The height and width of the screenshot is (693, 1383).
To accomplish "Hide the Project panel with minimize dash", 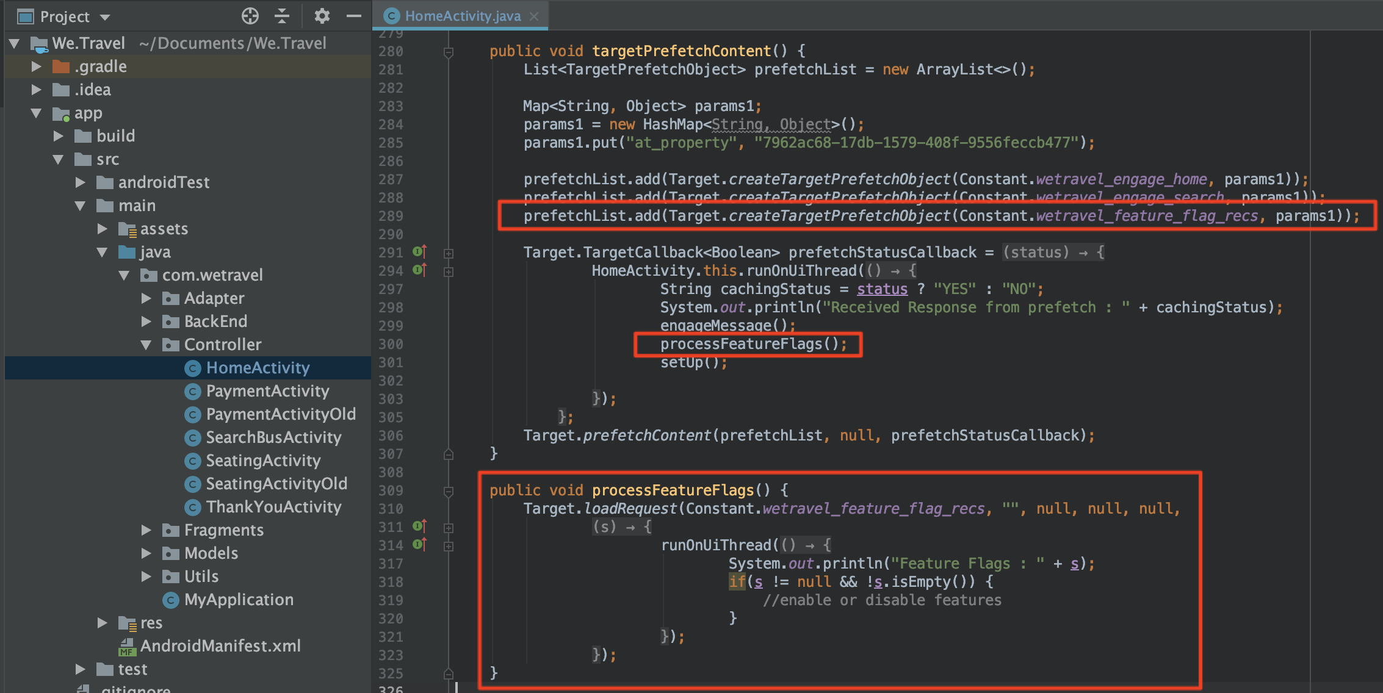I will (354, 16).
